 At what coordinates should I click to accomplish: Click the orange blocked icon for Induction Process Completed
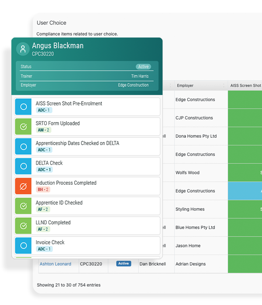[24, 186]
